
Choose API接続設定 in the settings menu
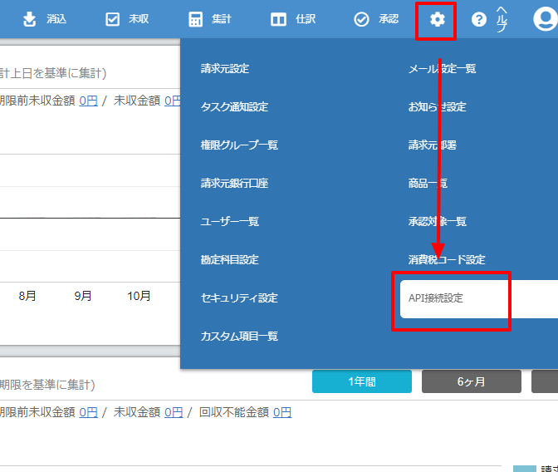tap(479, 299)
